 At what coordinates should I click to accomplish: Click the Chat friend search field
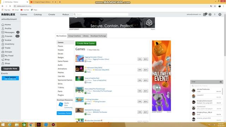207,86
